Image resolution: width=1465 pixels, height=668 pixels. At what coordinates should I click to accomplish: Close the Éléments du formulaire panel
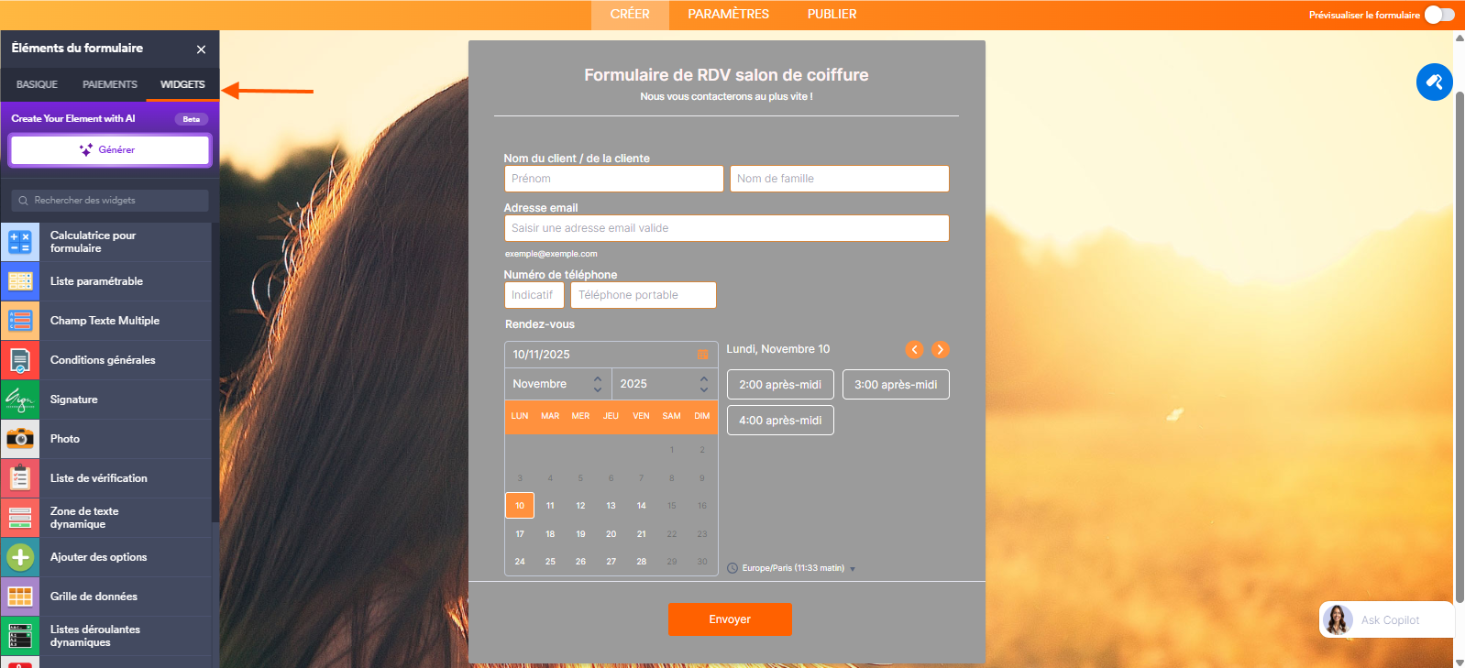point(201,49)
